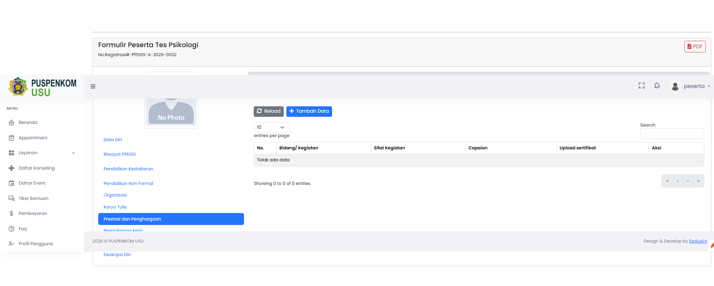Select Prestasi dan Penghargaan tab
The width and height of the screenshot is (714, 286).
(171, 219)
